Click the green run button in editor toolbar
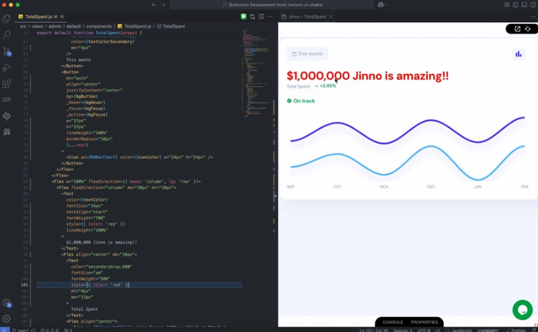538x332 pixels. click(243, 16)
